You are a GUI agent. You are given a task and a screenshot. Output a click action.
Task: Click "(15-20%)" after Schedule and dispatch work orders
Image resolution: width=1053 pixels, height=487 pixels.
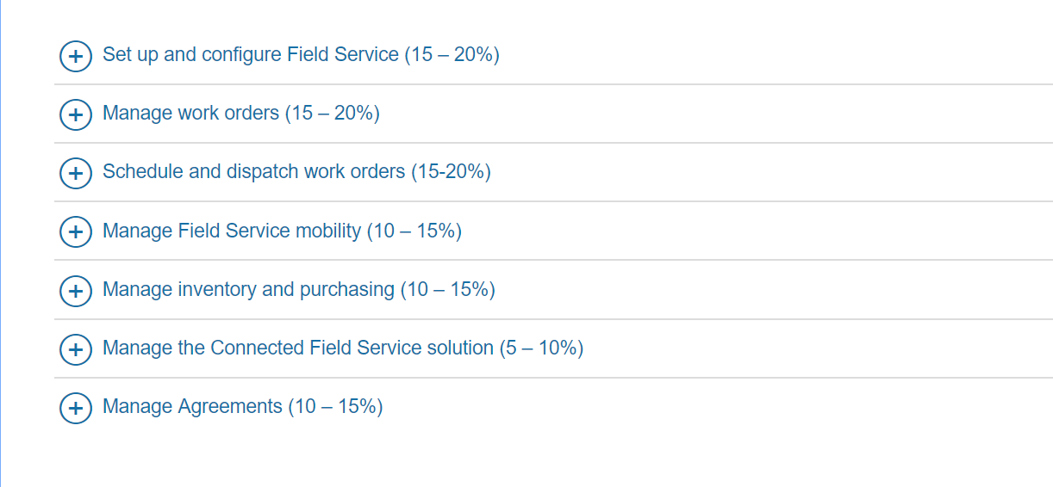451,172
